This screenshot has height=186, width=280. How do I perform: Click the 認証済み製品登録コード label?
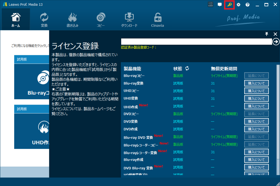[139, 48]
